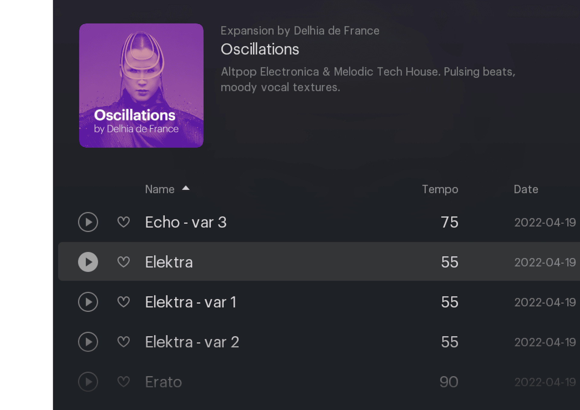This screenshot has width=580, height=410.
Task: Like Elektra - var 2 with heart
Action: coord(124,342)
